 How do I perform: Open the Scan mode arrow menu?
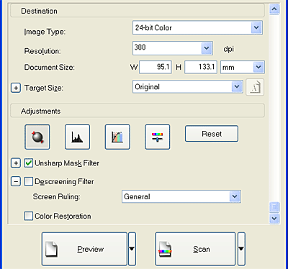[x=241, y=249]
